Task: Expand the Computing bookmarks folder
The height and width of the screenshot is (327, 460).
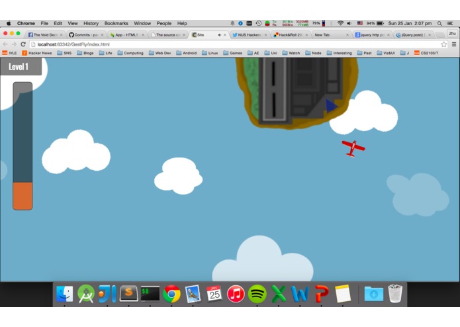Action: [130, 53]
